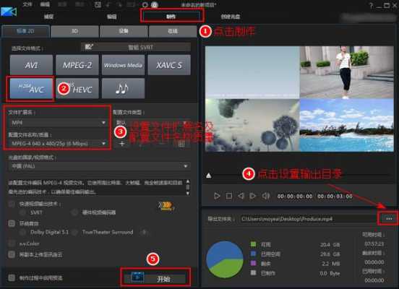The image size is (399, 289).
Task: Click the plus icon to add profile
Action: tap(122, 144)
